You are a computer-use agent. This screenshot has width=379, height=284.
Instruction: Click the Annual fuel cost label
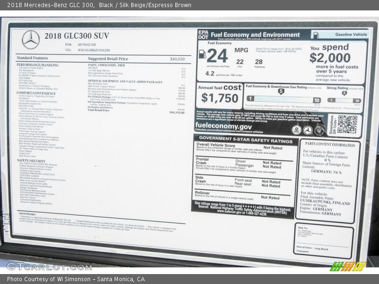[x=219, y=87]
